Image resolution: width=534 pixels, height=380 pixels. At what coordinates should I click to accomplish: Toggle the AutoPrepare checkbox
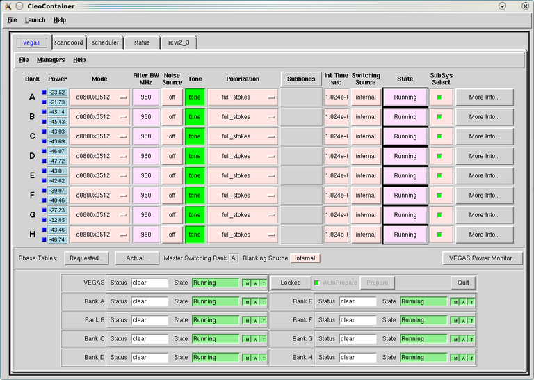click(x=317, y=283)
